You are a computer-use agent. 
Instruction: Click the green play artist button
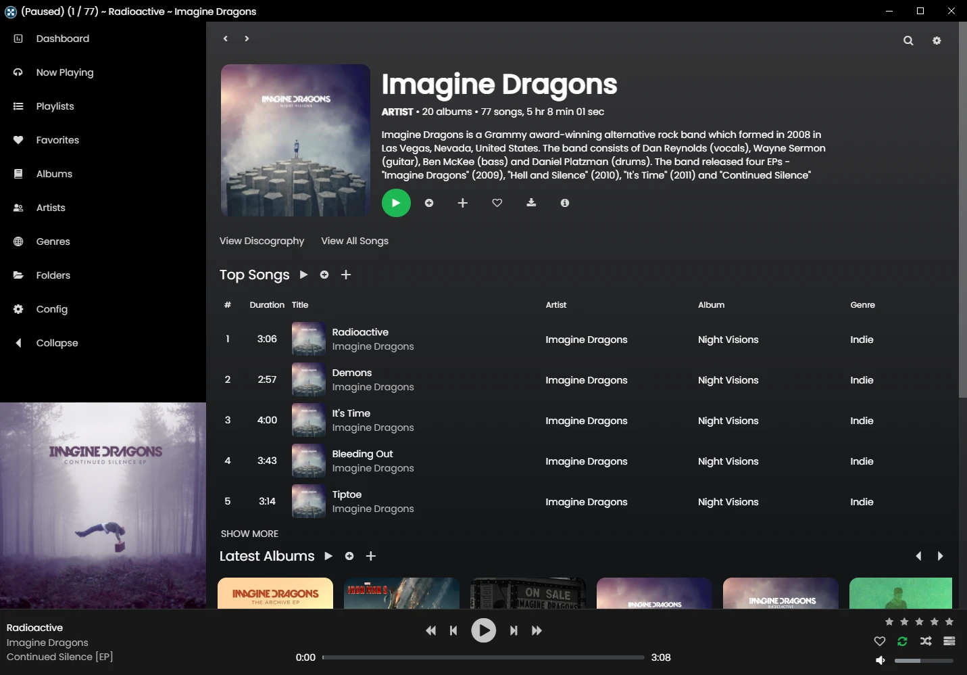396,203
